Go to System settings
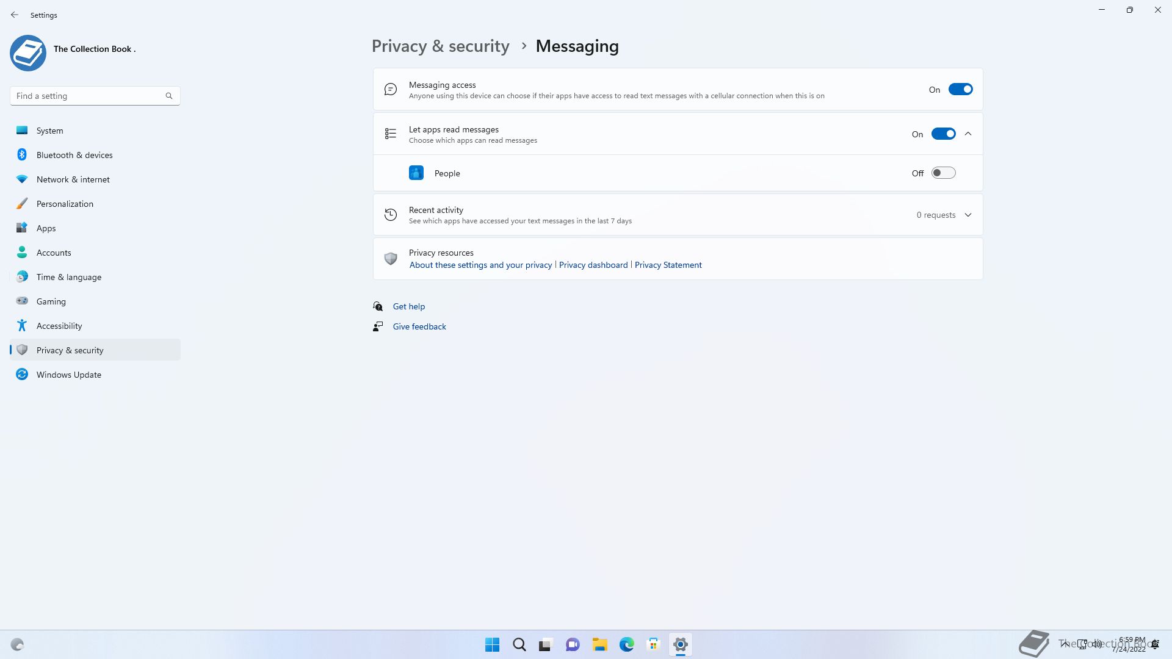 95,131
